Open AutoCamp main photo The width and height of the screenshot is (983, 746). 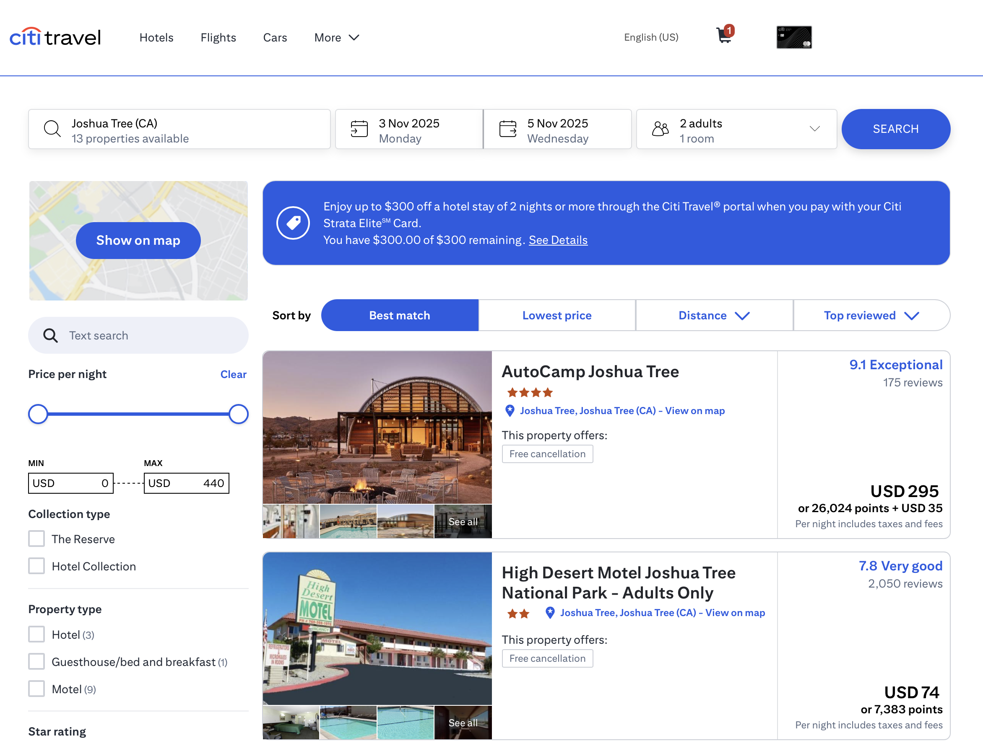(x=377, y=427)
